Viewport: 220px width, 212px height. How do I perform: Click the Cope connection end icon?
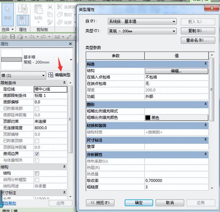pos(60,7)
